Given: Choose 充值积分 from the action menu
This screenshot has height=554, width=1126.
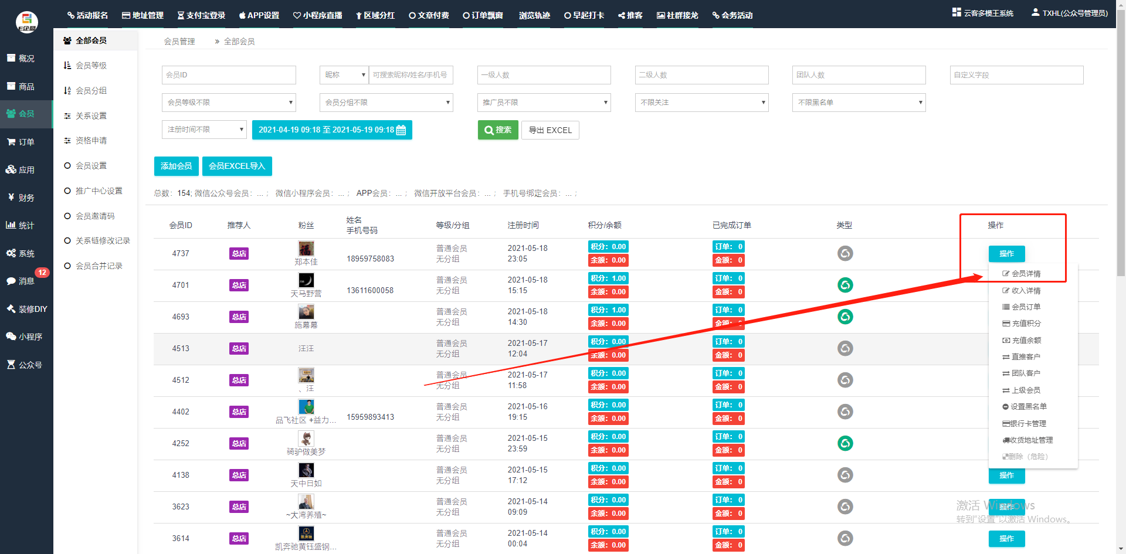Looking at the screenshot, I should [x=1025, y=324].
